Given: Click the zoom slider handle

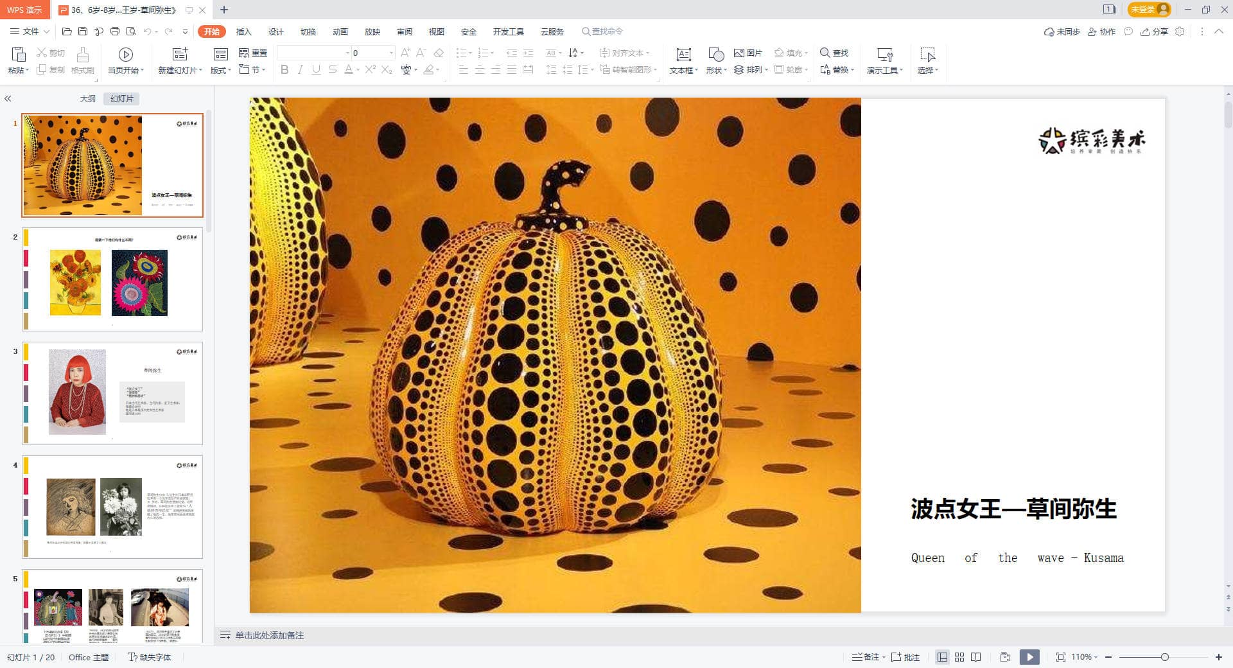Looking at the screenshot, I should (1165, 657).
